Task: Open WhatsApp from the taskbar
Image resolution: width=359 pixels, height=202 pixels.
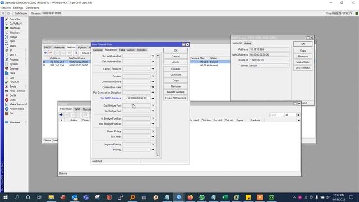Action: point(202,197)
